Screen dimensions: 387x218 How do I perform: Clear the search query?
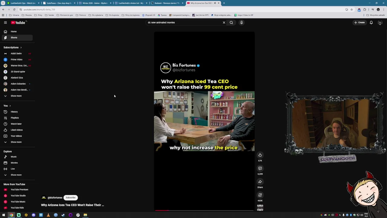point(224,22)
